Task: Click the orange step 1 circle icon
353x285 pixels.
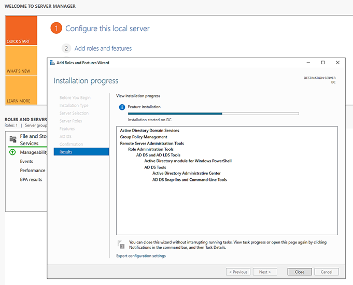Action: [x=57, y=28]
